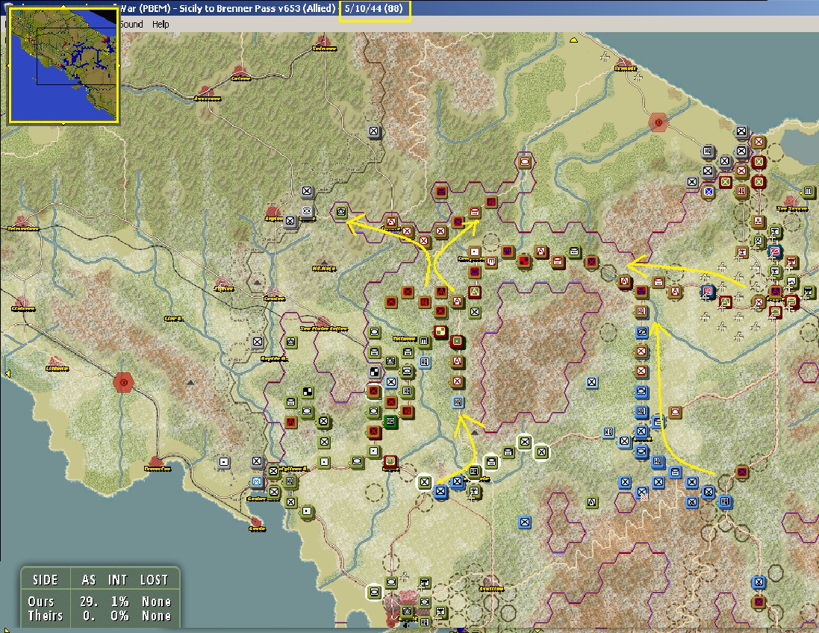The image size is (819, 633).
Task: Select the red counter with the green flag symbol
Action: point(725,302)
